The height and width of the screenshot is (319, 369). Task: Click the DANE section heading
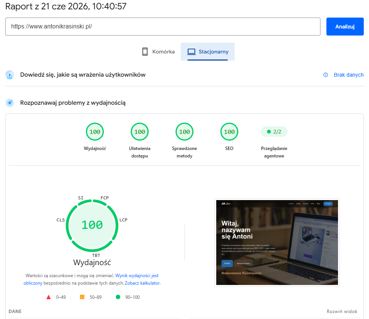[x=15, y=312]
